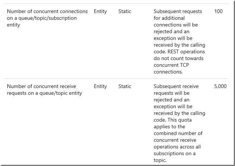Image resolution: width=235 pixels, height=166 pixels.
Task: Click the quota value 5,000
Action: [x=220, y=87]
